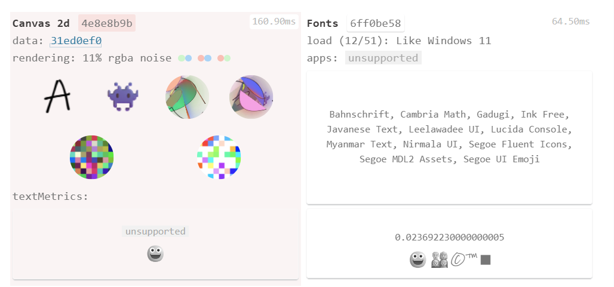Click the grinning emoji under textMetrics
This screenshot has width=614, height=287.
tap(155, 254)
